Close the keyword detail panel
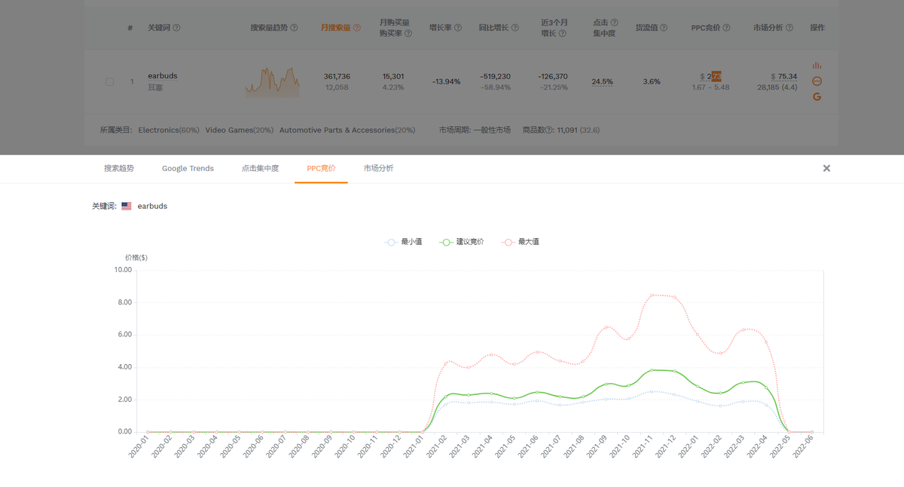 click(x=826, y=168)
